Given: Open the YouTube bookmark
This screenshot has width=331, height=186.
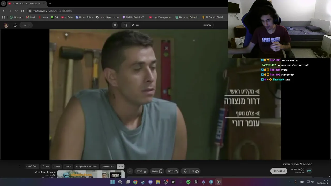Looking at the screenshot, I should (x=67, y=17).
